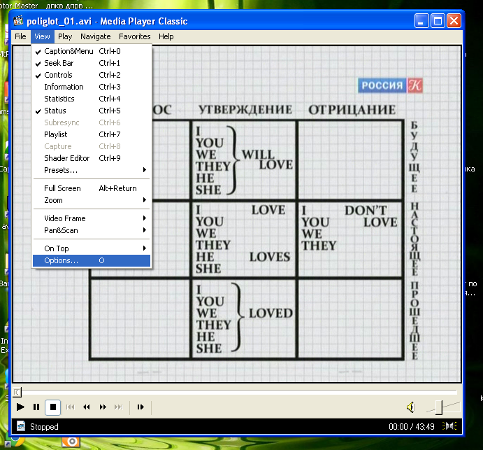Open the Navigate menu
483x450 pixels.
tap(96, 36)
